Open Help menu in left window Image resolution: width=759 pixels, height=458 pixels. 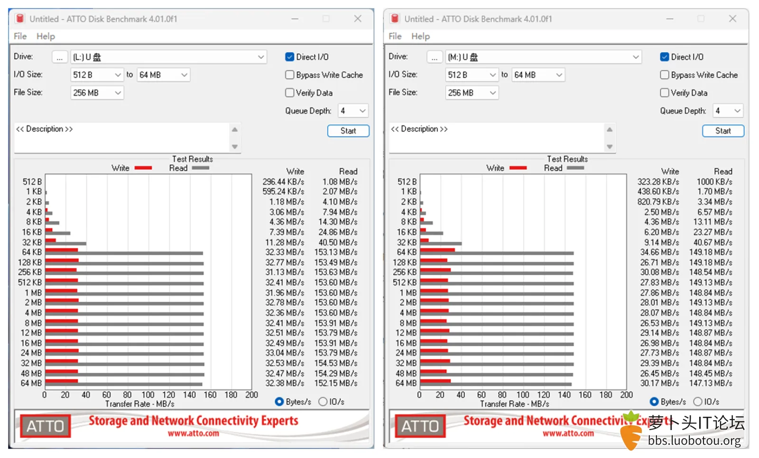click(46, 36)
